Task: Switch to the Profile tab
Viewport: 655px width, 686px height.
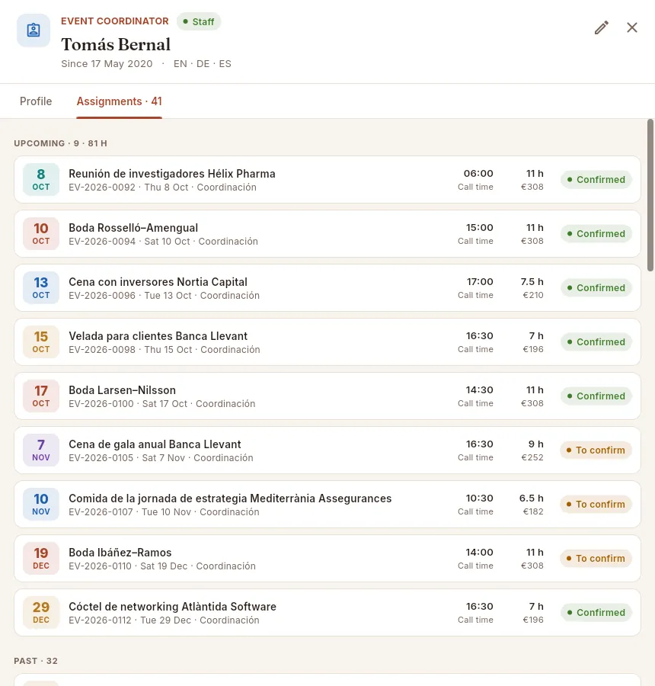Action: tap(36, 101)
